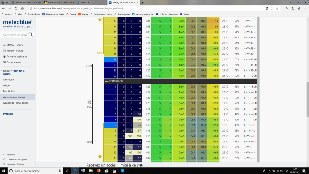Open Calculator in taskbar
Image resolution: width=309 pixels, height=174 pixels.
tap(115, 171)
